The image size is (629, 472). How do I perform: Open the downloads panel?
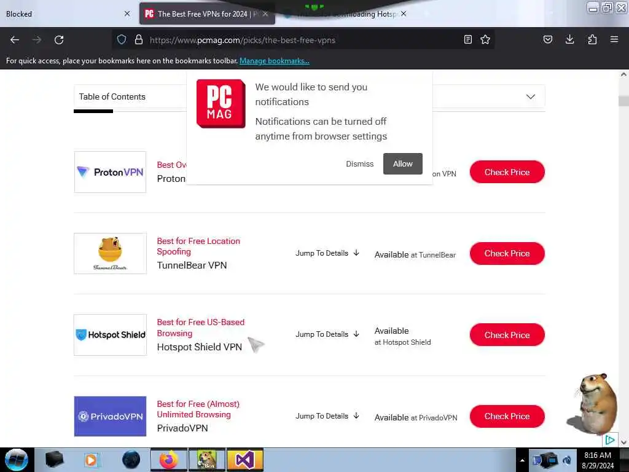tap(569, 39)
